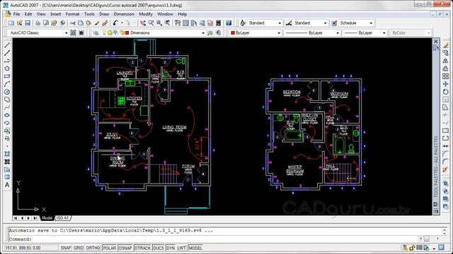Click the coordinates display in status bar
The height and width of the screenshot is (254, 453).
tap(30, 248)
